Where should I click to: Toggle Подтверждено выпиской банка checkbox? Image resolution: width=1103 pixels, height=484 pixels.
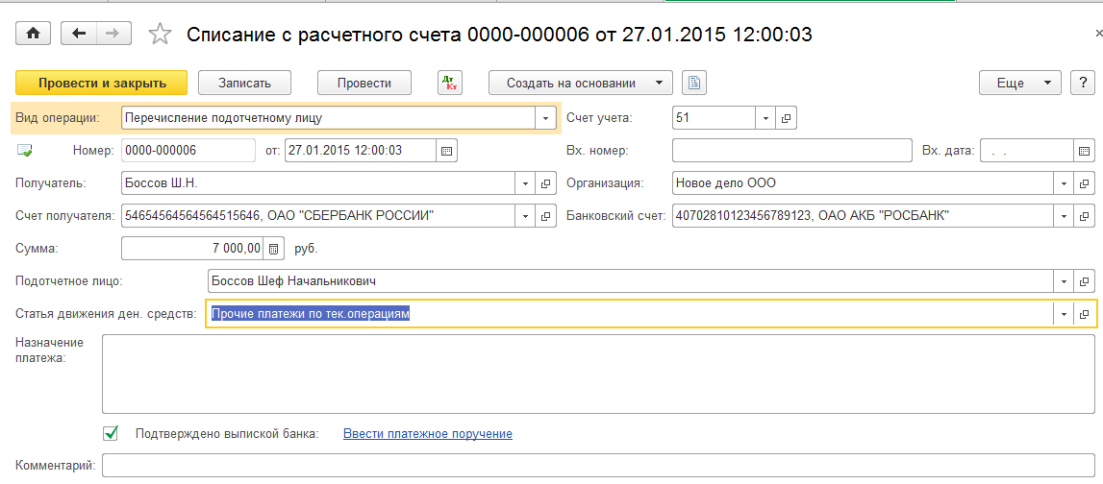coord(111,433)
